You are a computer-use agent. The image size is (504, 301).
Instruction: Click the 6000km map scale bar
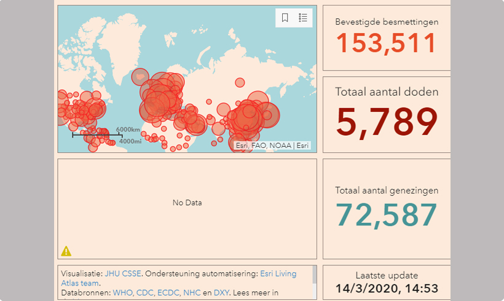pos(97,132)
